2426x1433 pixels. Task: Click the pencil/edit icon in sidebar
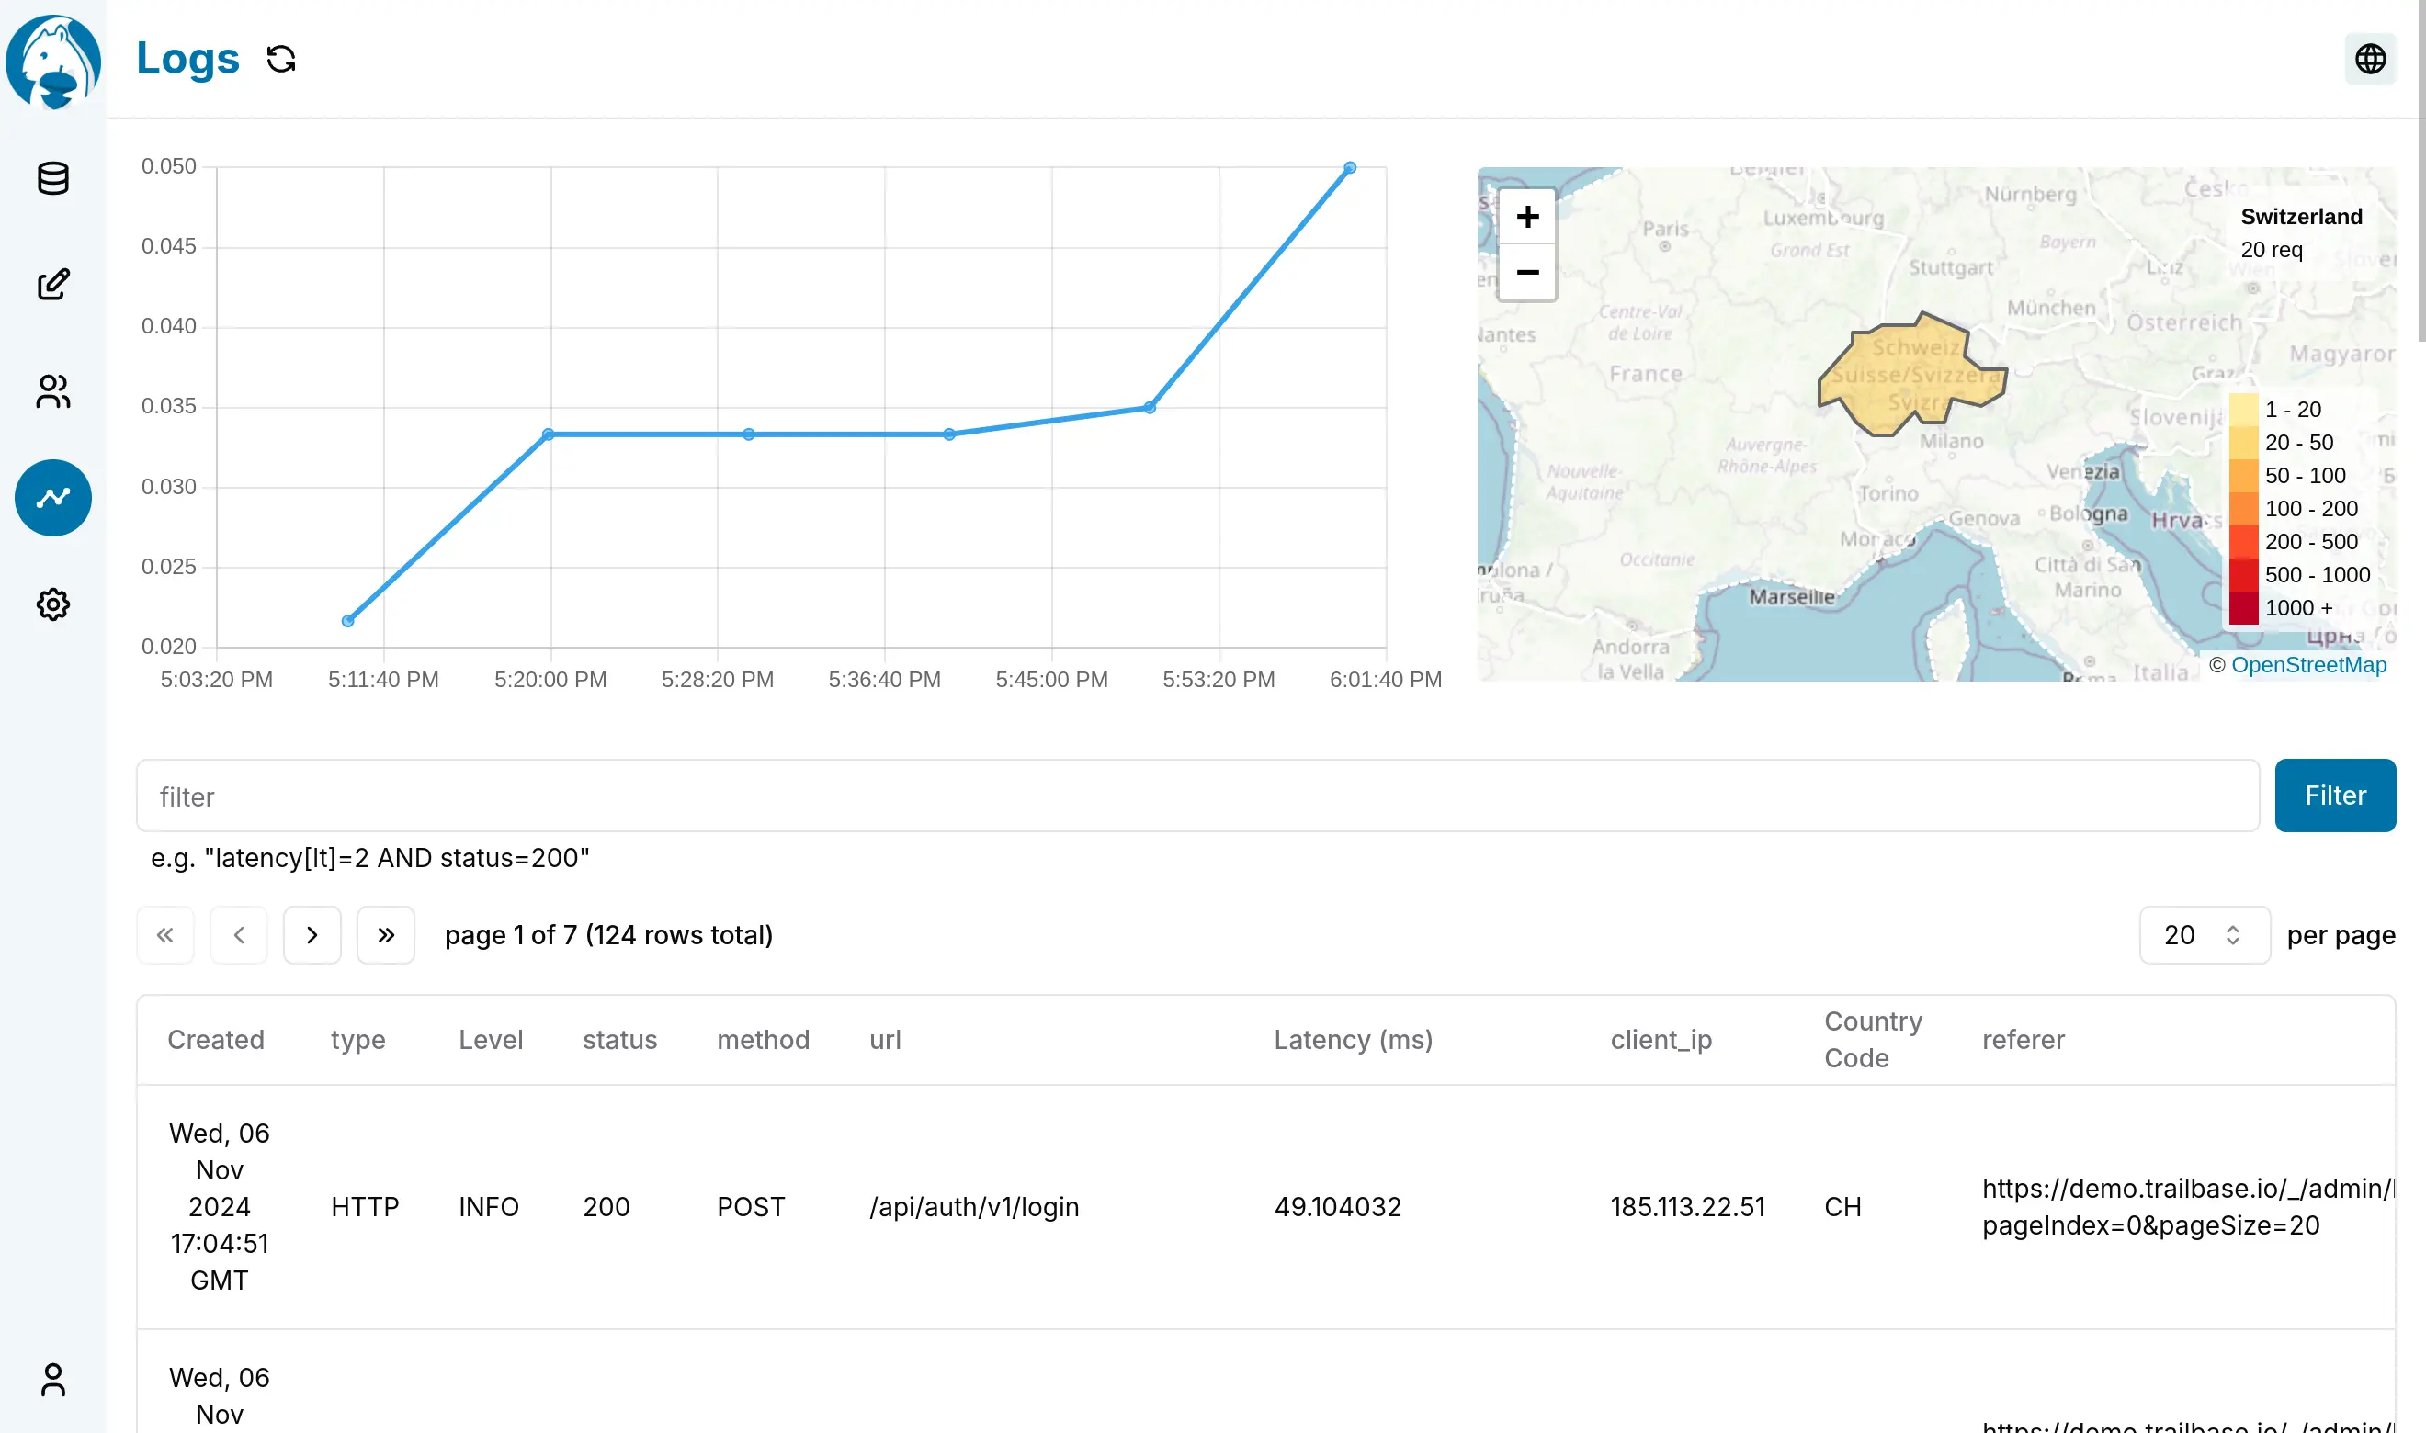(51, 283)
